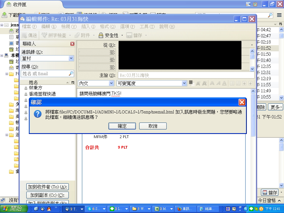
Task: Open the 插入 menu
Action: coord(88,27)
